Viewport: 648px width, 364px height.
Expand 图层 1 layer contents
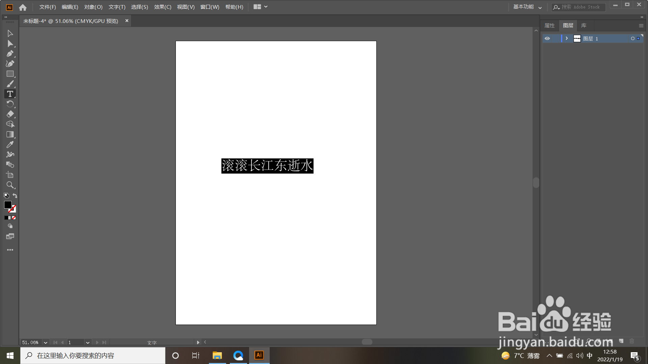(x=567, y=38)
